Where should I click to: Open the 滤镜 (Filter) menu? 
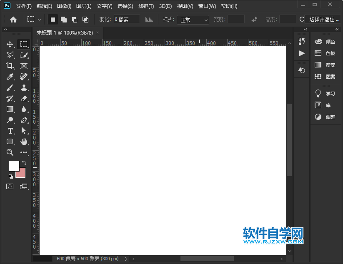tap(146, 6)
